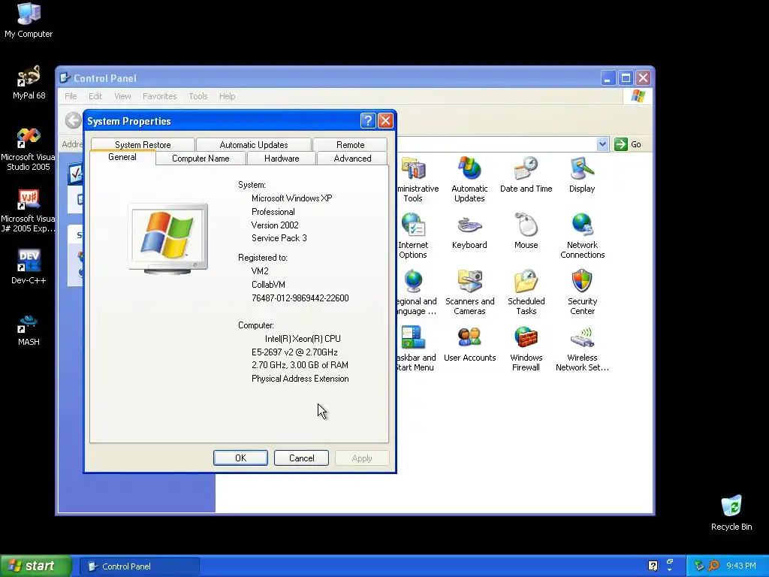
Task: Open the File menu in Control Panel
Action: [71, 96]
